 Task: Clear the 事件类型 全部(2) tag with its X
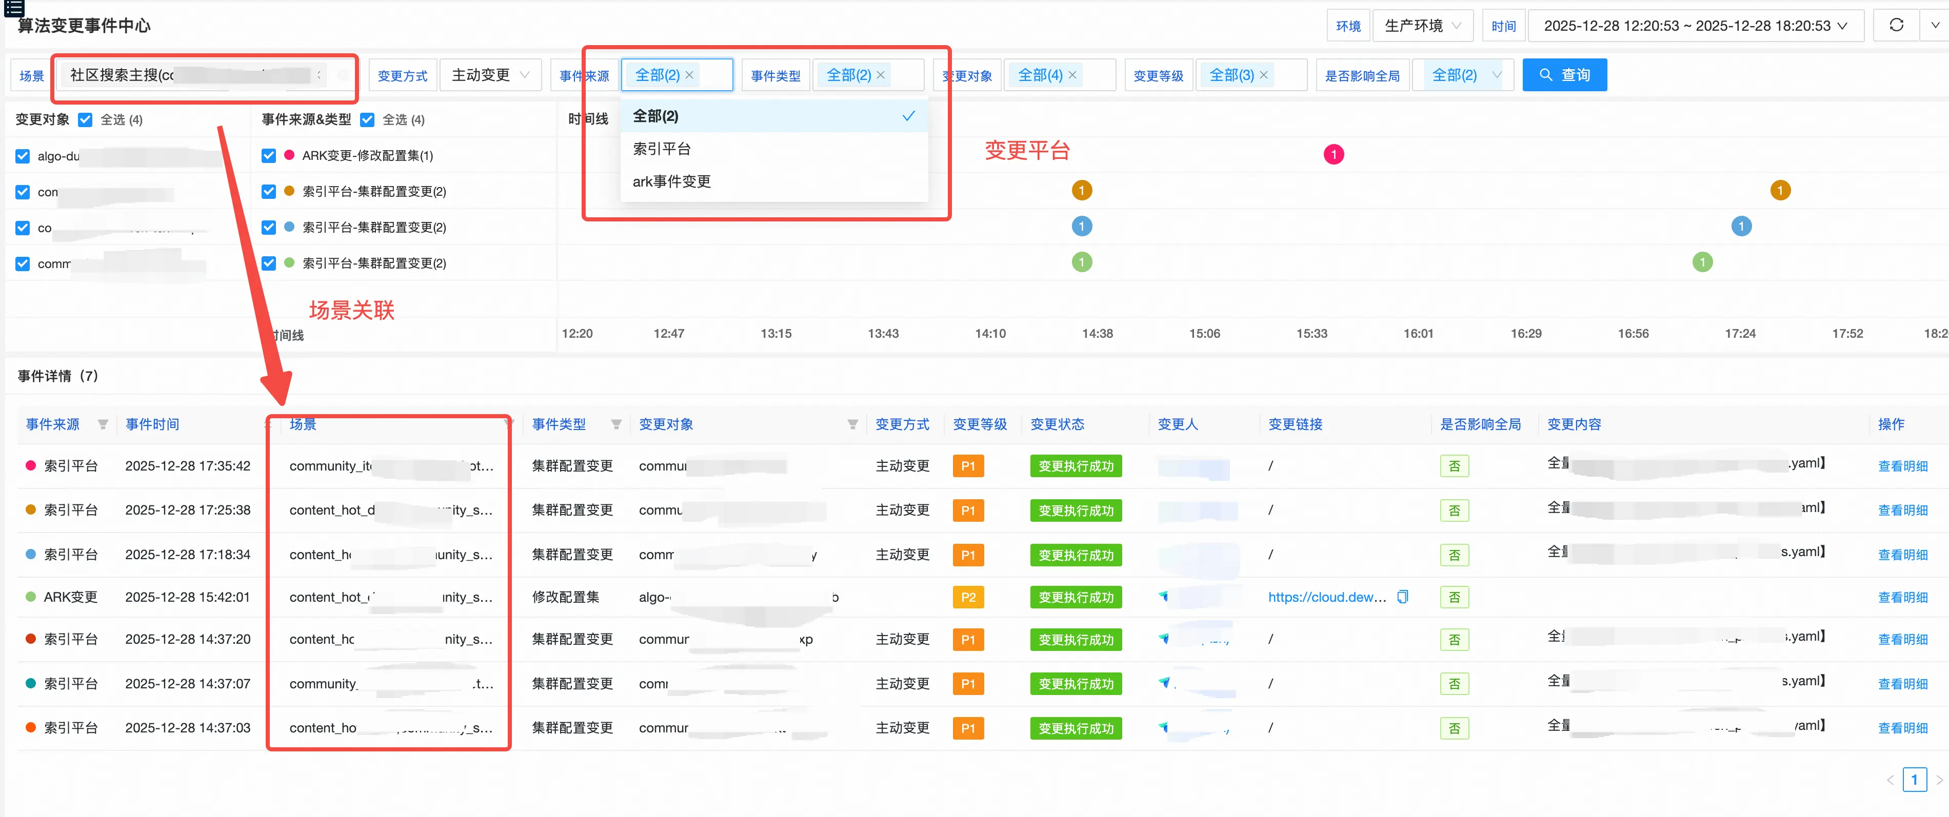tap(881, 75)
